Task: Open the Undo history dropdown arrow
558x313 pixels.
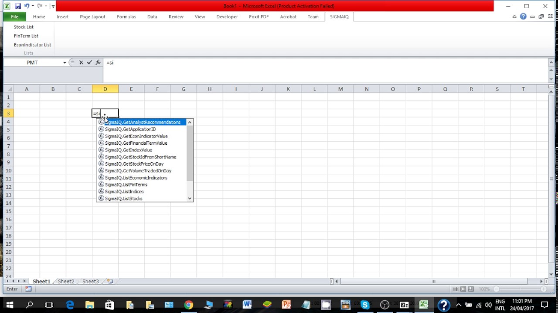Action: [x=33, y=6]
